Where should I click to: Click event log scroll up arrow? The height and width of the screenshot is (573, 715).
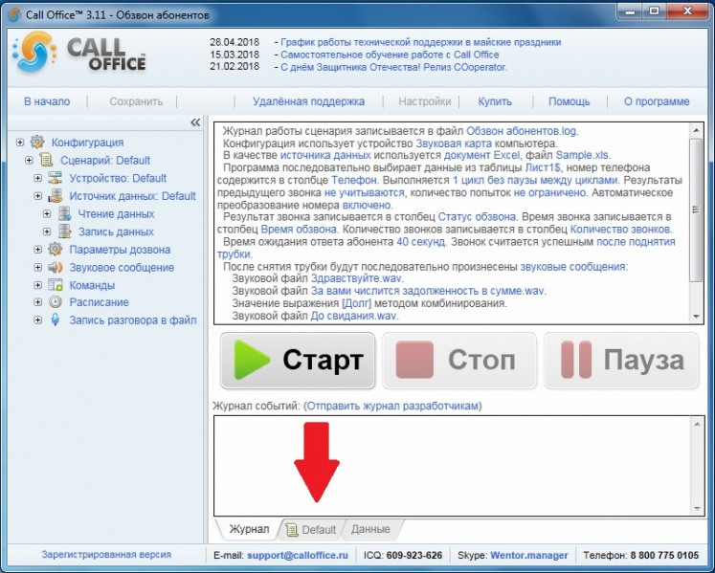(697, 425)
